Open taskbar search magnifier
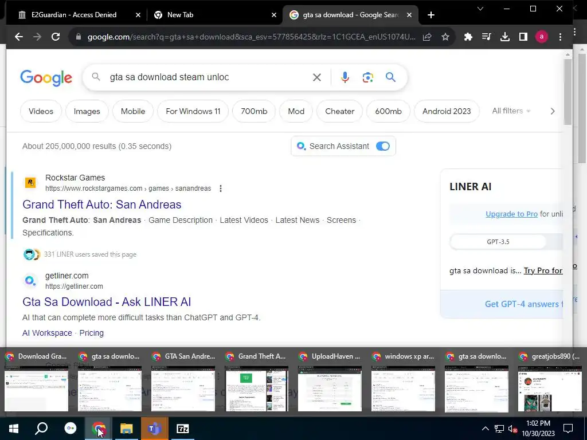The height and width of the screenshot is (440, 587). pyautogui.click(x=41, y=429)
